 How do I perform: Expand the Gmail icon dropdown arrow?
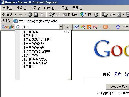click(100, 27)
